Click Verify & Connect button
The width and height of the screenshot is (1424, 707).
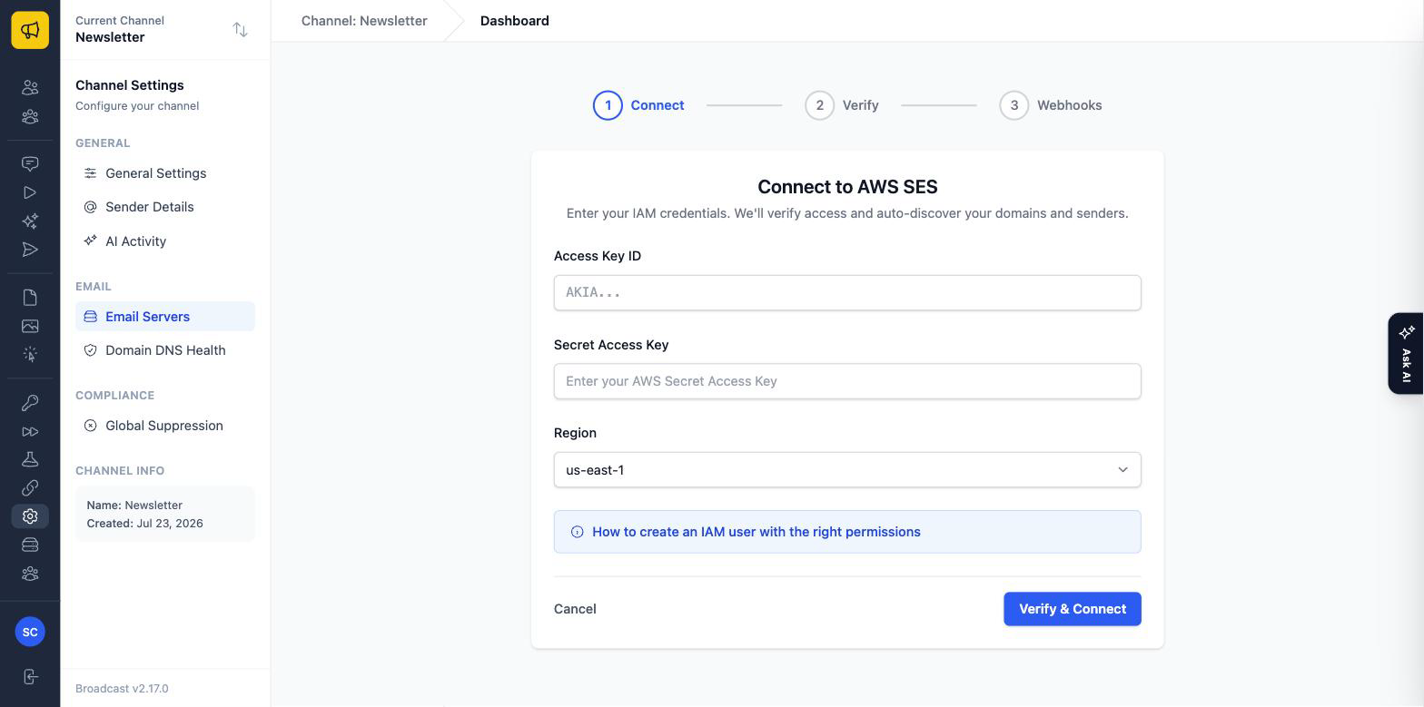click(1073, 609)
